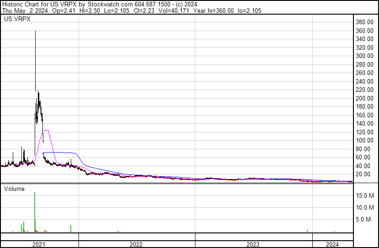Viewport: 379px width, 248px height.
Task: Select the 200.00 price axis label
Action: (x=365, y=98)
